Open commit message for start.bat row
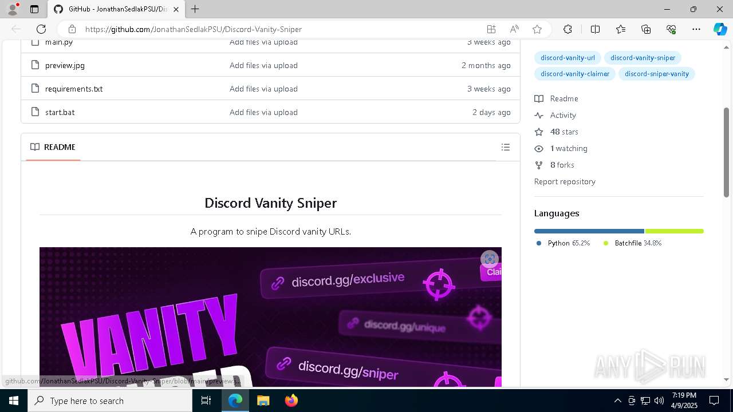This screenshot has width=733, height=412. coord(263,112)
